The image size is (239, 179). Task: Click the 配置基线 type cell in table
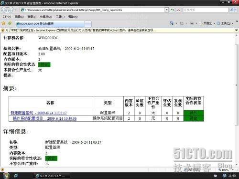click(108, 113)
